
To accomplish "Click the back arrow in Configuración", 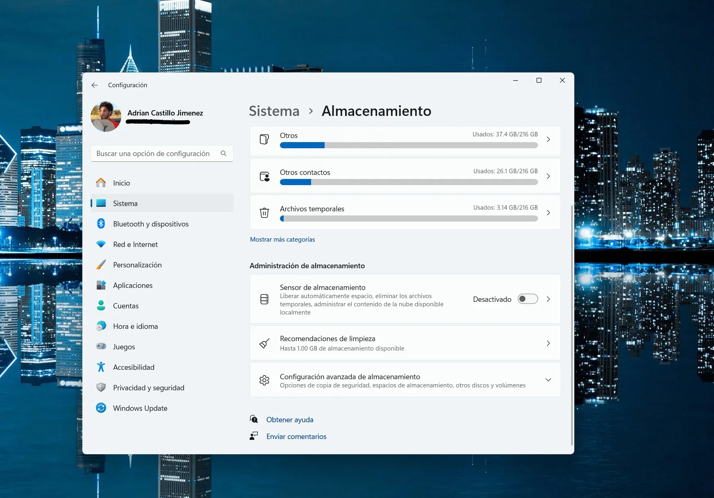I will [95, 85].
